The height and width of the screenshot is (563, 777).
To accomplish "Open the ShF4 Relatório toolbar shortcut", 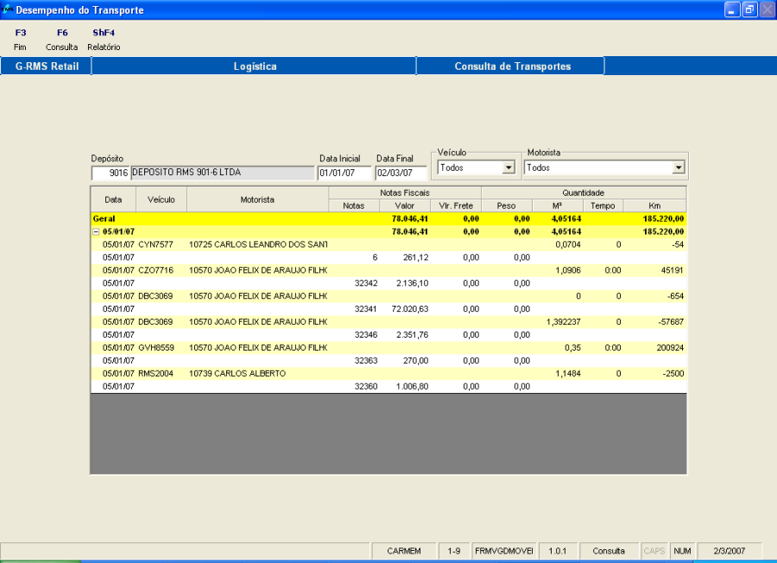I will click(104, 39).
